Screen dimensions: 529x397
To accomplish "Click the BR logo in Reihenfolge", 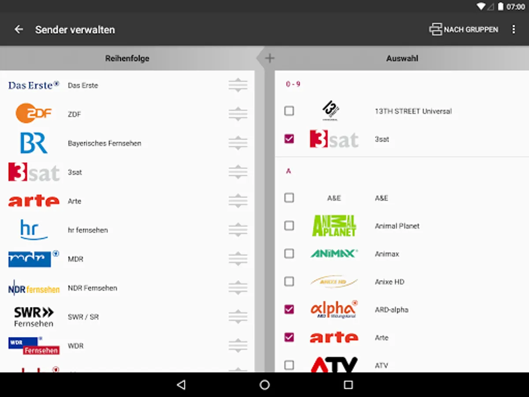I will click(x=34, y=143).
